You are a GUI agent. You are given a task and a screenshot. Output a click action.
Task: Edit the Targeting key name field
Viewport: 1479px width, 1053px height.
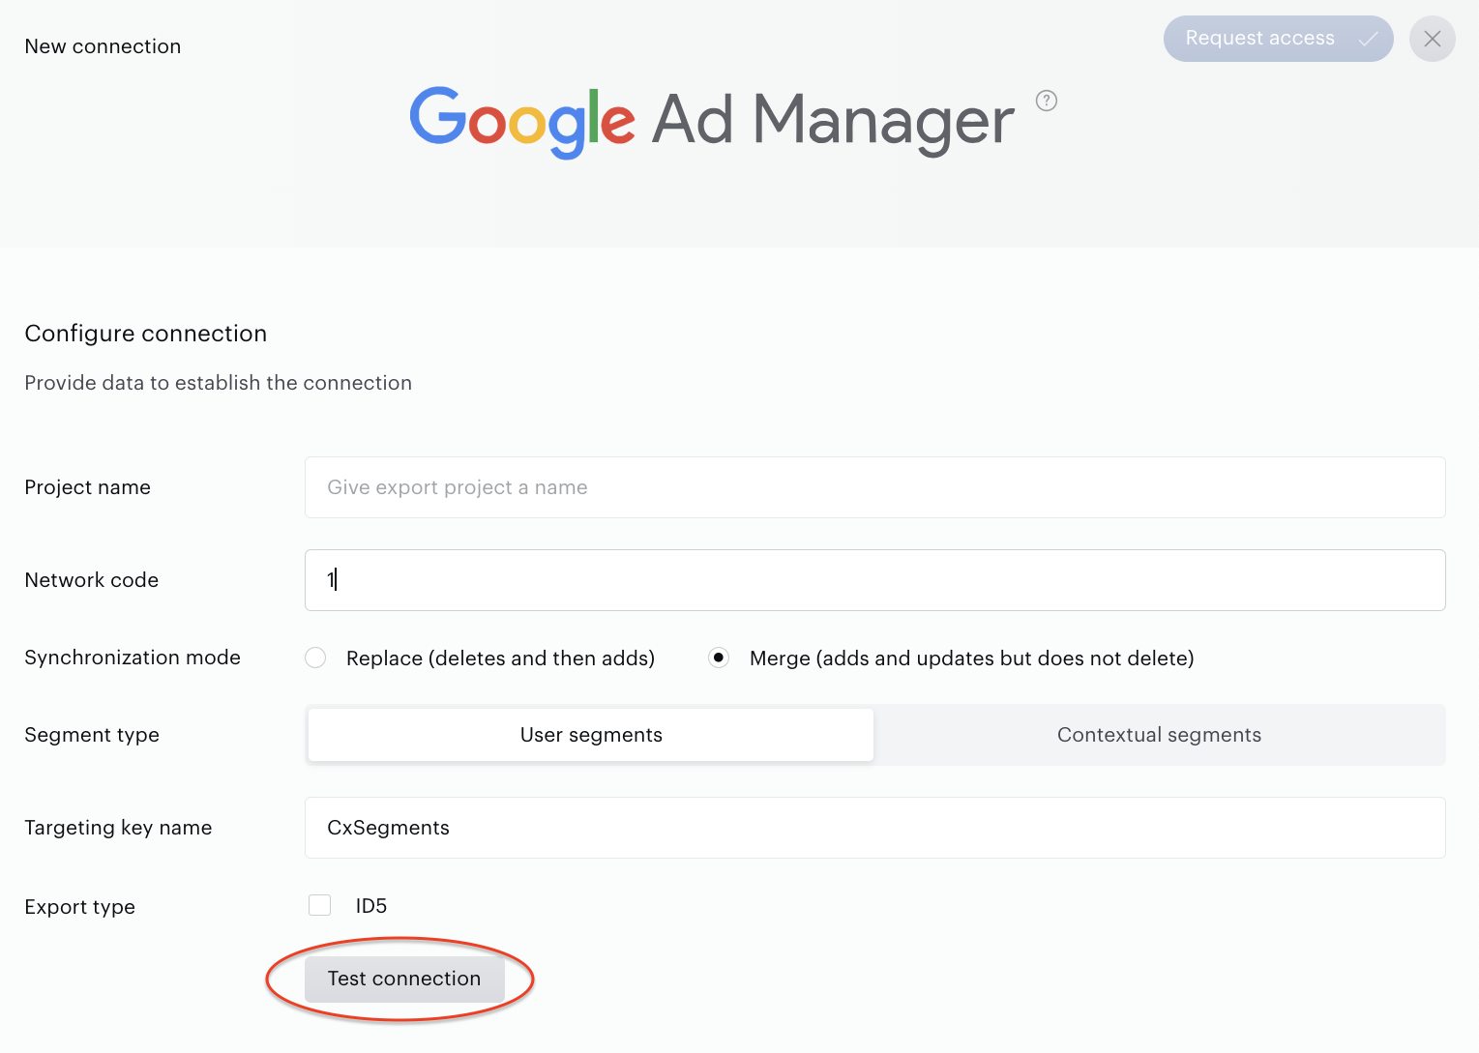pos(875,828)
